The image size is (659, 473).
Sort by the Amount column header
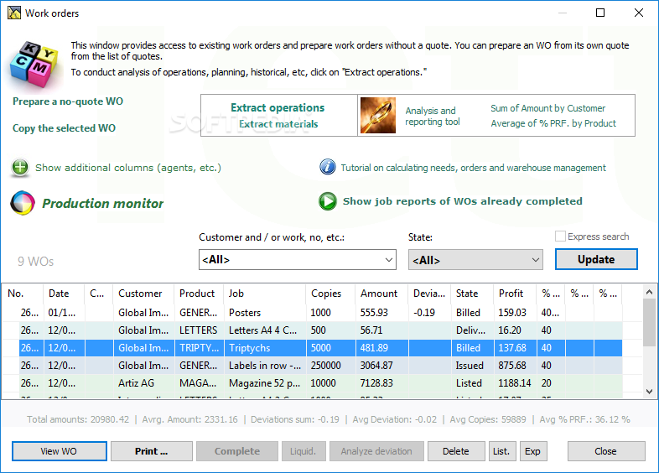click(x=381, y=294)
